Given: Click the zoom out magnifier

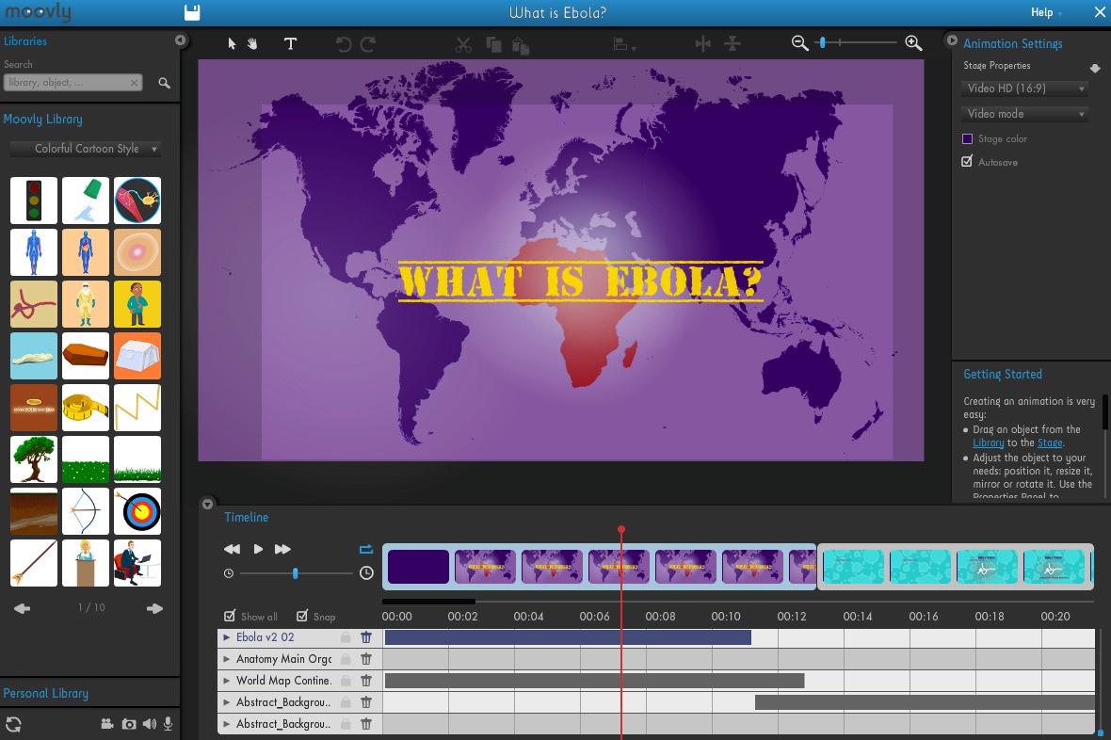Looking at the screenshot, I should point(799,43).
